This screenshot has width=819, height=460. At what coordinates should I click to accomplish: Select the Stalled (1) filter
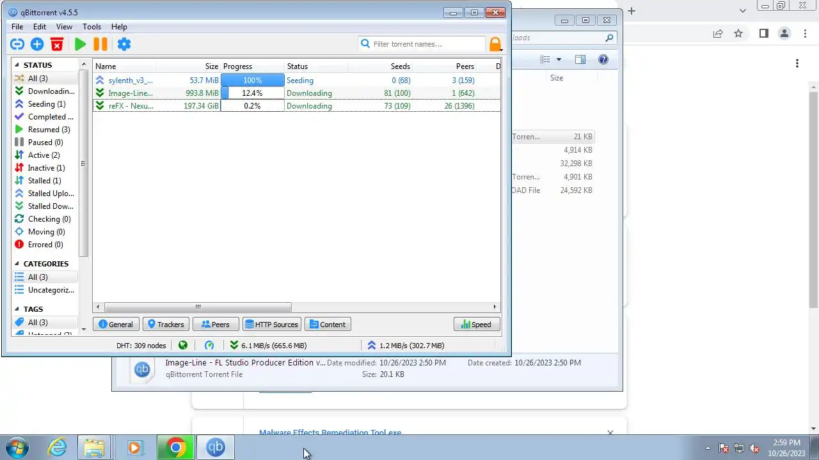[45, 181]
